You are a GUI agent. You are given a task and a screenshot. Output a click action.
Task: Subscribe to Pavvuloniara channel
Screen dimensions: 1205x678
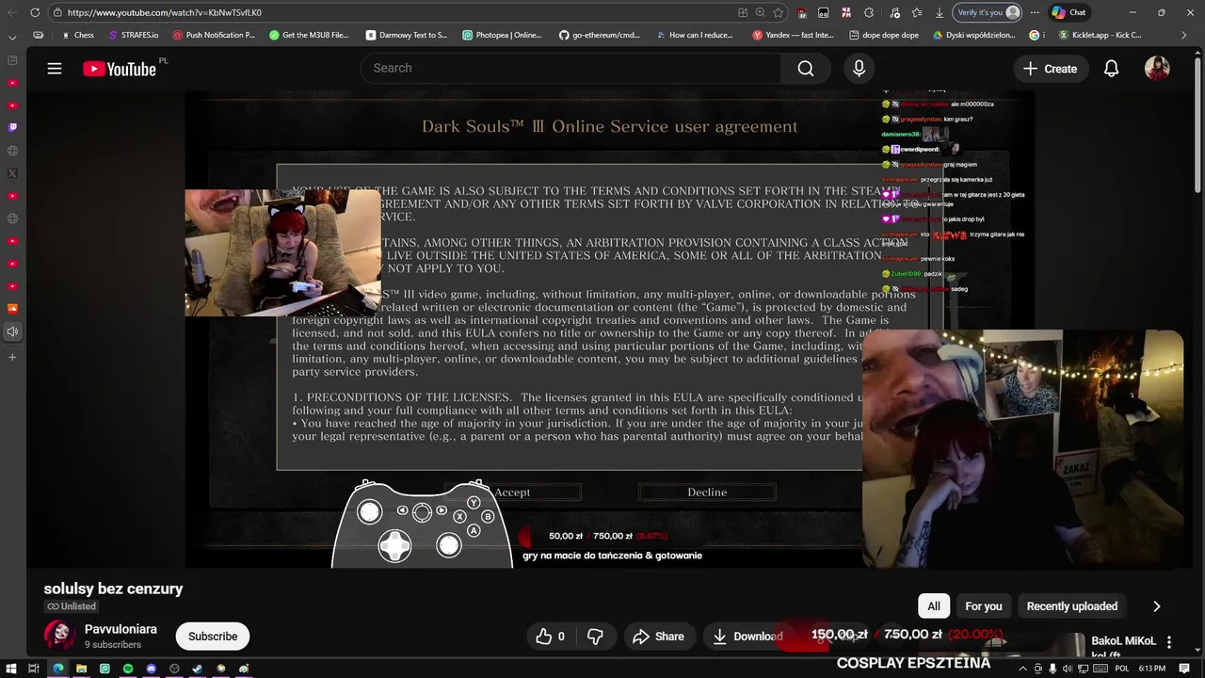click(x=213, y=637)
